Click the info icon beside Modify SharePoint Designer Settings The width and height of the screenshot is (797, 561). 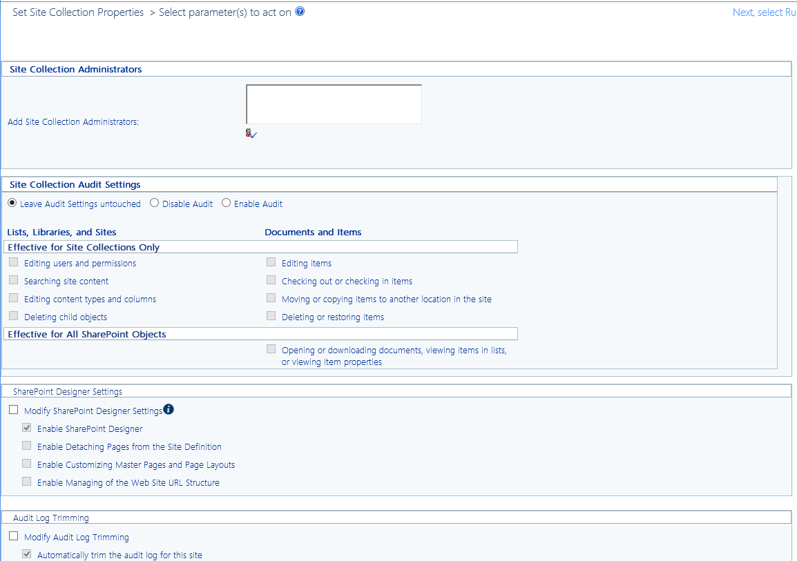coord(169,409)
